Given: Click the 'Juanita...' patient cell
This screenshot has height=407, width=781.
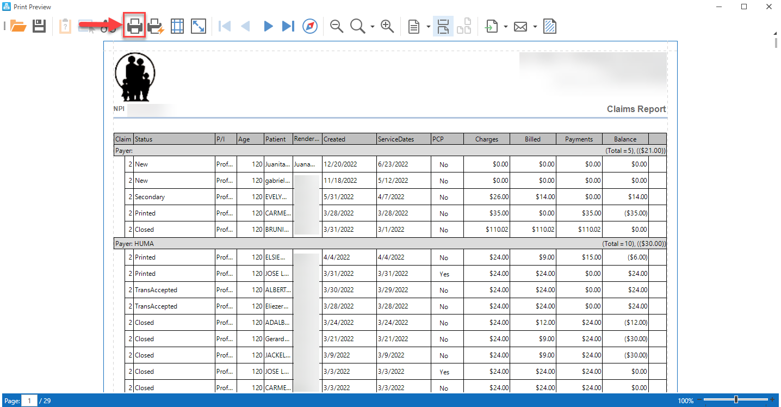Looking at the screenshot, I should [278, 164].
